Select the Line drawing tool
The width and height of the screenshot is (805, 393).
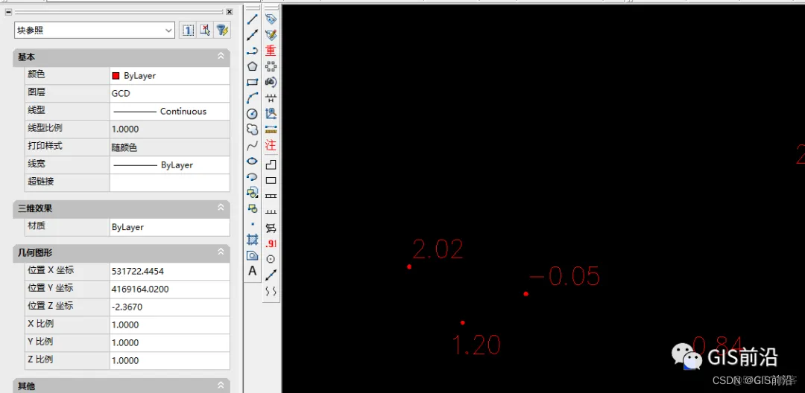pyautogui.click(x=252, y=19)
